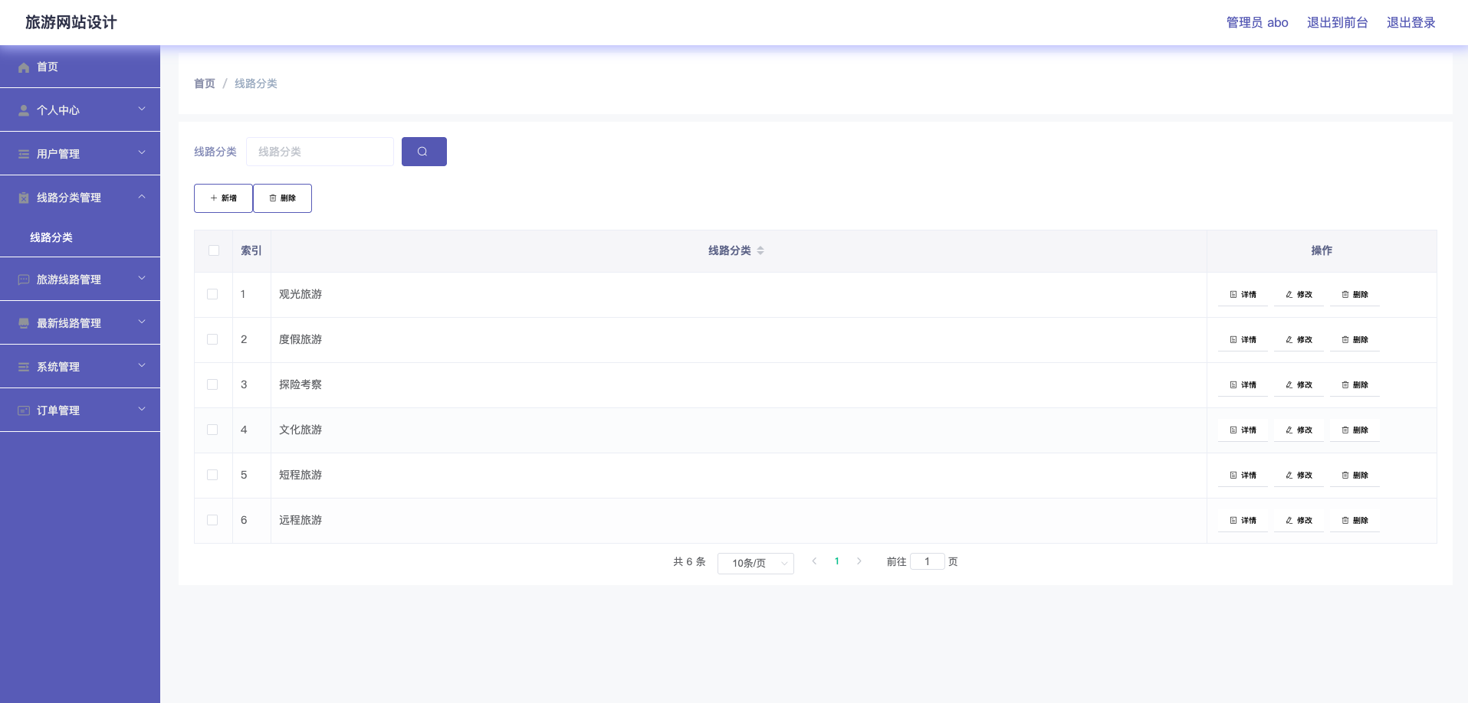Open the 订单管理 menu item
This screenshot has height=703, width=1468.
(x=80, y=410)
